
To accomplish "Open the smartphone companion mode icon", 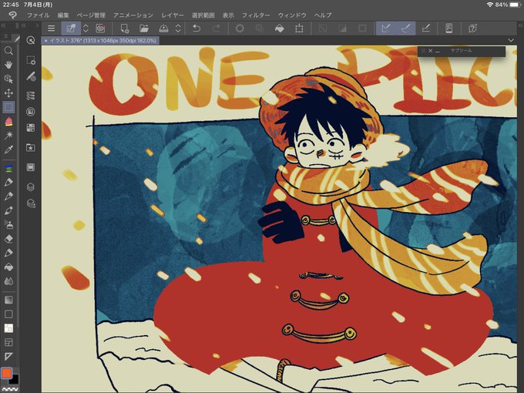I will click(x=449, y=29).
